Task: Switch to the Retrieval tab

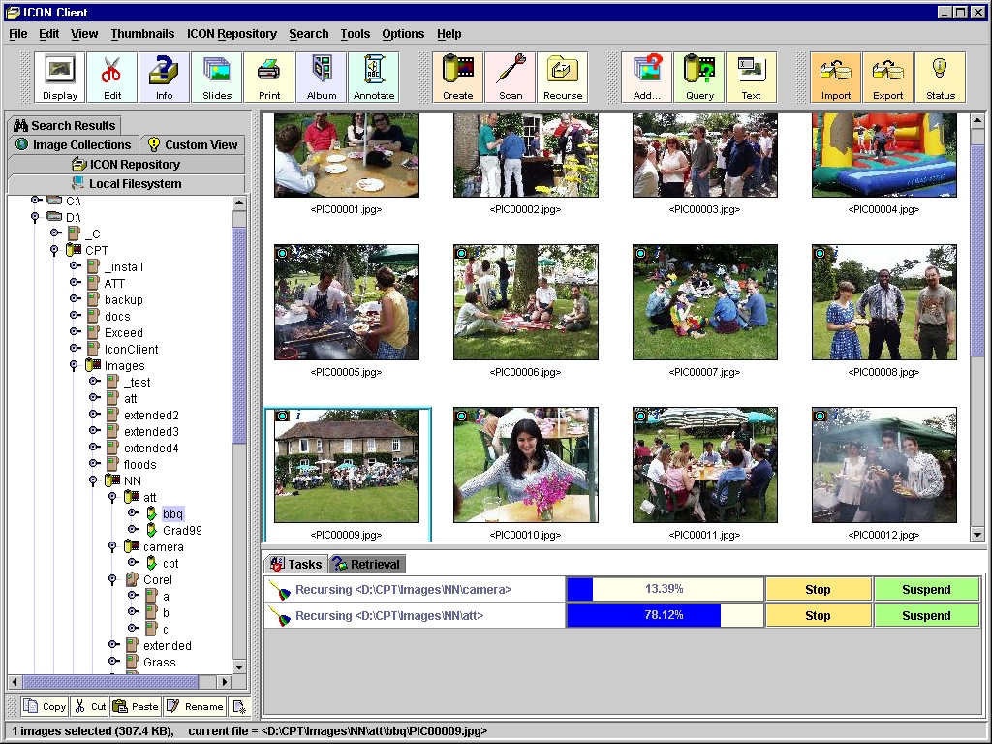Action: (367, 564)
